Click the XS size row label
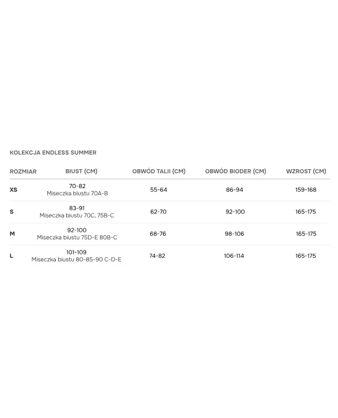The image size is (338, 418). click(x=13, y=190)
